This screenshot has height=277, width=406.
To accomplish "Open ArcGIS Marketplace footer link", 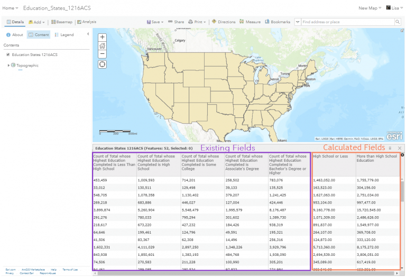I will [x=33, y=270].
